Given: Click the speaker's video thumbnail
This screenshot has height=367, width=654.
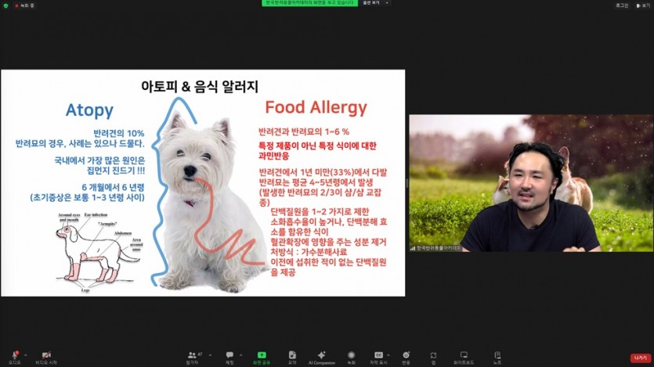Looking at the screenshot, I should [531, 183].
